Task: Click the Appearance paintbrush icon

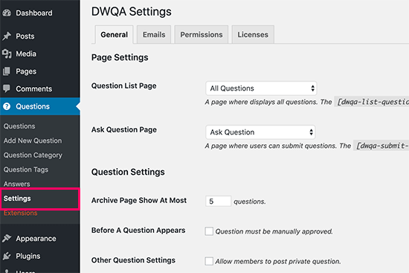Action: [7, 238]
